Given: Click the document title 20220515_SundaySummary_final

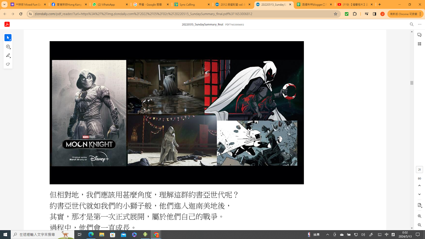Looking at the screenshot, I should pyautogui.click(x=202, y=24).
